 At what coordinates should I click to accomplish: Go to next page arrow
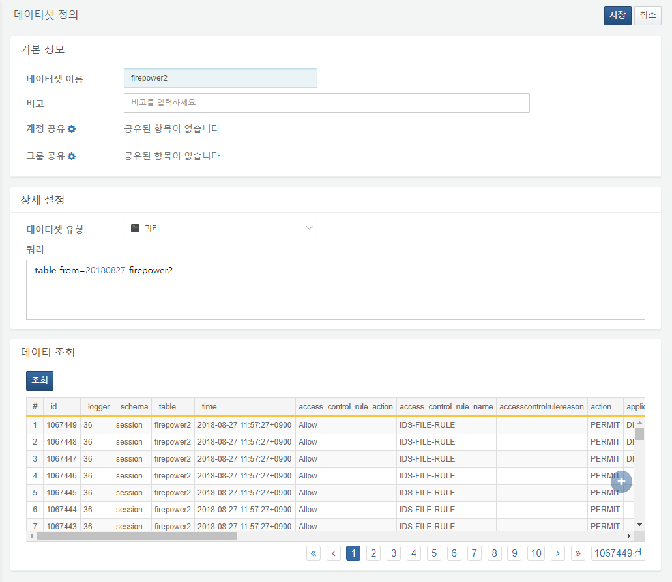coord(557,553)
